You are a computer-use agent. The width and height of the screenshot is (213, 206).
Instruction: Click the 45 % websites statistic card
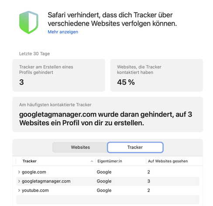157,75
